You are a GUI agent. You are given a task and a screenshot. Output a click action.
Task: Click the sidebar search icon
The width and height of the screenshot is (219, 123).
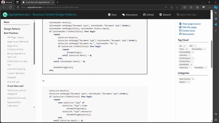pyautogui.click(x=216, y=13)
